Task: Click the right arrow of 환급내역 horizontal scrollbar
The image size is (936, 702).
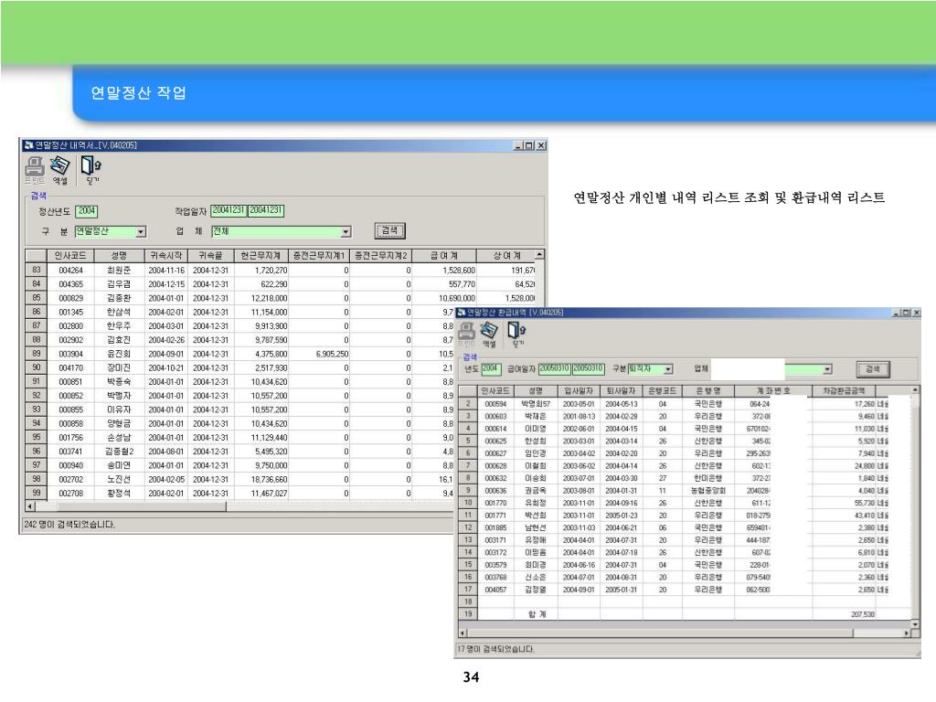Action: 907,633
